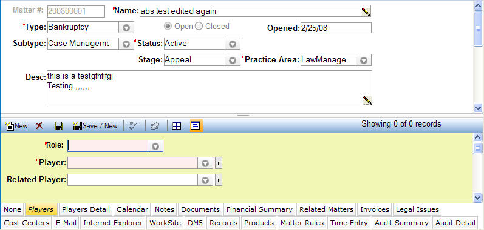The image size is (484, 230).
Task: Select the Open radio button
Action: [168, 27]
